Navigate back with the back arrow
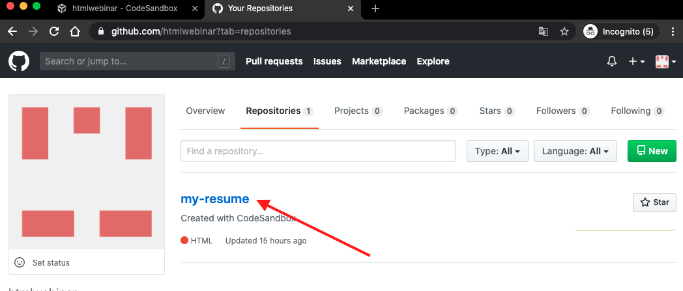Image resolution: width=683 pixels, height=291 pixels. (12, 31)
